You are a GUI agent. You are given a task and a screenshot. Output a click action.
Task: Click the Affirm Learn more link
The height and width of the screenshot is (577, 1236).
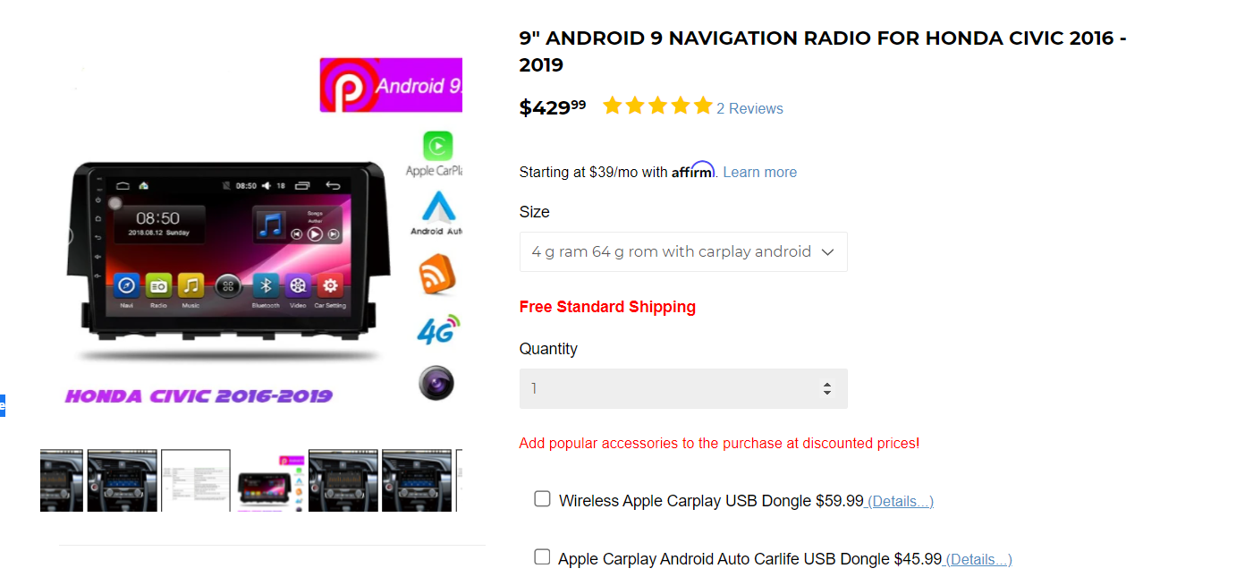759,172
